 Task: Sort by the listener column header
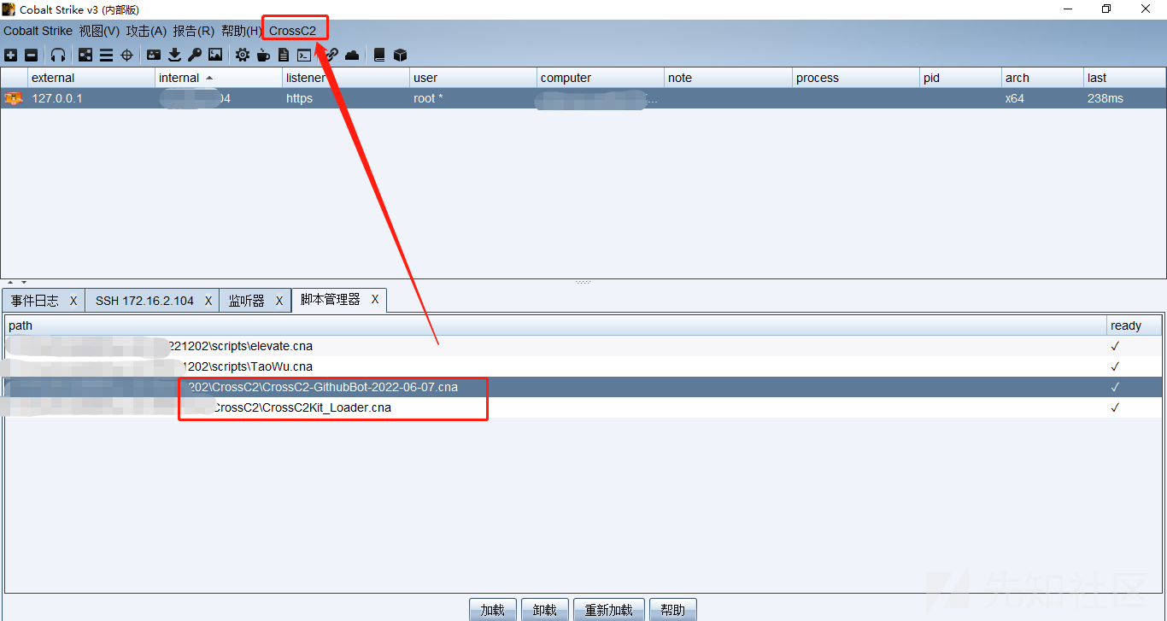346,78
